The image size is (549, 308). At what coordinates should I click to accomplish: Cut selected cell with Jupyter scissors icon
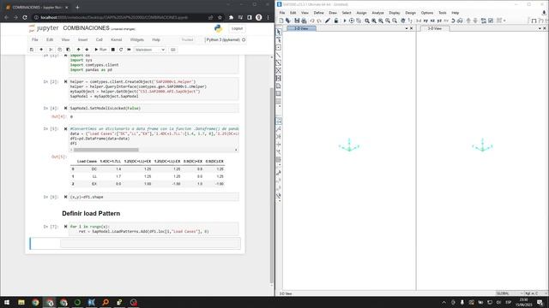[x=51, y=50]
